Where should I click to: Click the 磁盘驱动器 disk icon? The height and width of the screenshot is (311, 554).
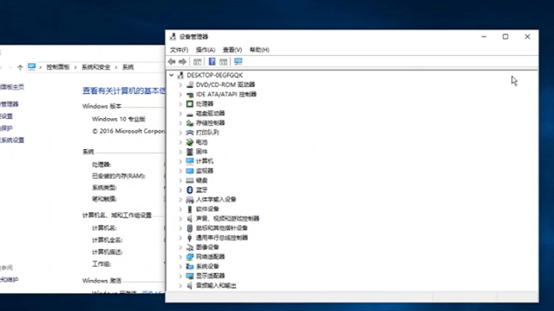click(x=190, y=113)
